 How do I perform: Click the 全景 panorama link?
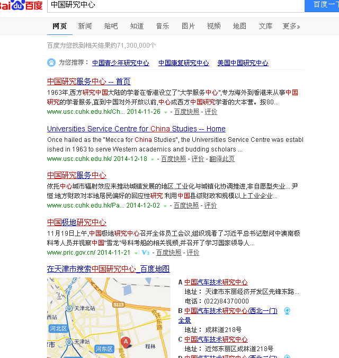[x=184, y=320]
